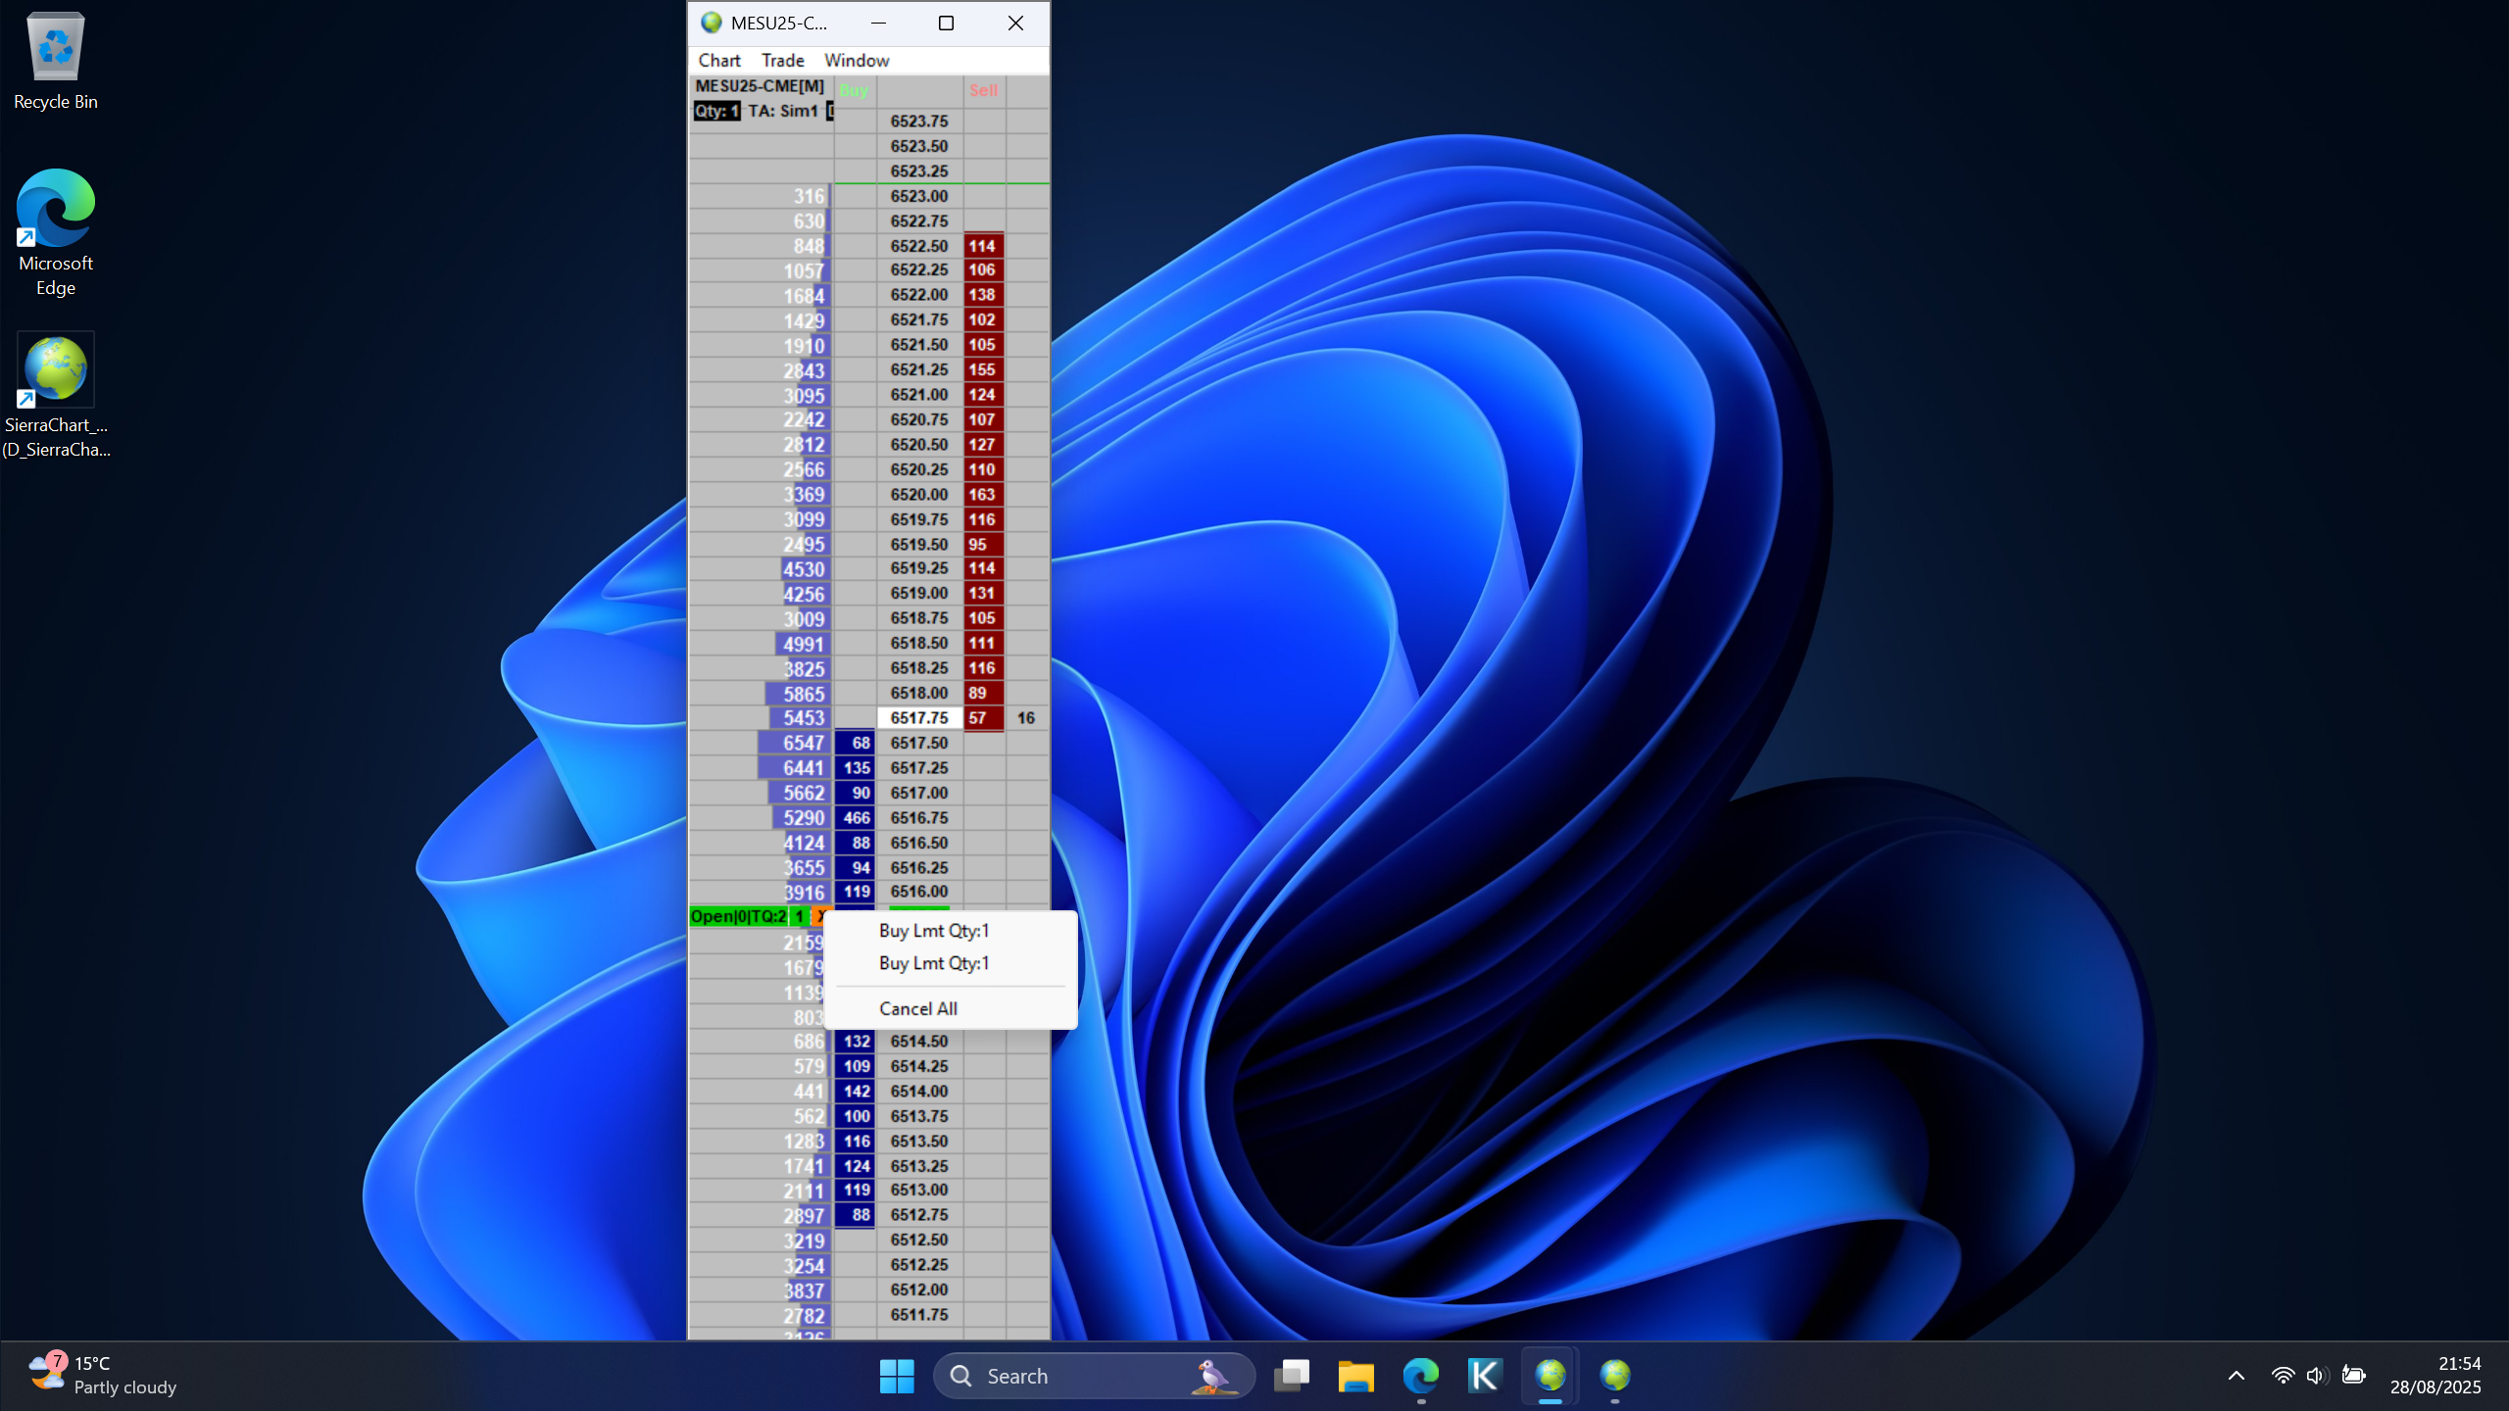Image resolution: width=2509 pixels, height=1411 pixels.
Task: Choose the first Buy Lmt Qty:1 entry
Action: click(x=933, y=931)
